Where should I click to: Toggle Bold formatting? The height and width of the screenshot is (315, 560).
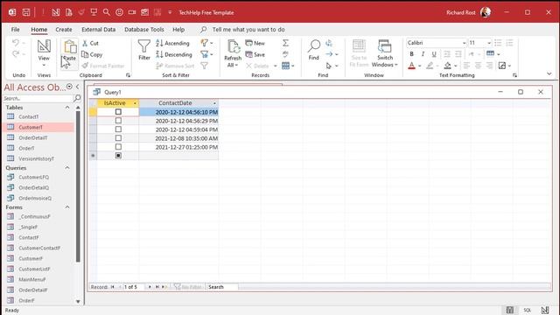(x=412, y=54)
